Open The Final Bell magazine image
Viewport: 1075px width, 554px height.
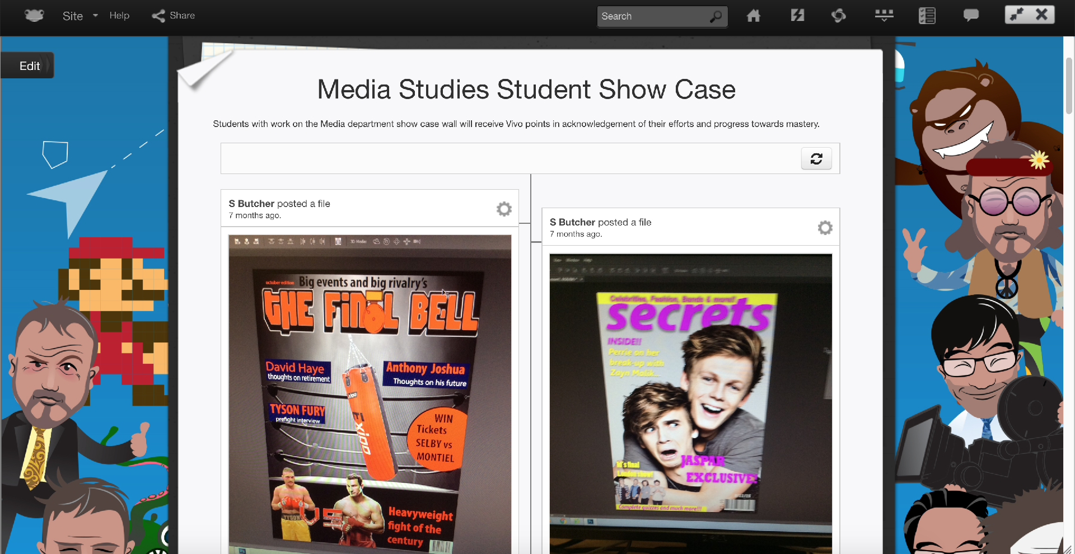point(370,394)
